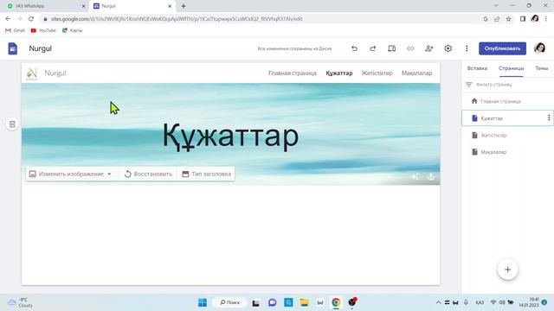554x311 pixels.
Task: Open a new browser tab
Action: tap(184, 6)
